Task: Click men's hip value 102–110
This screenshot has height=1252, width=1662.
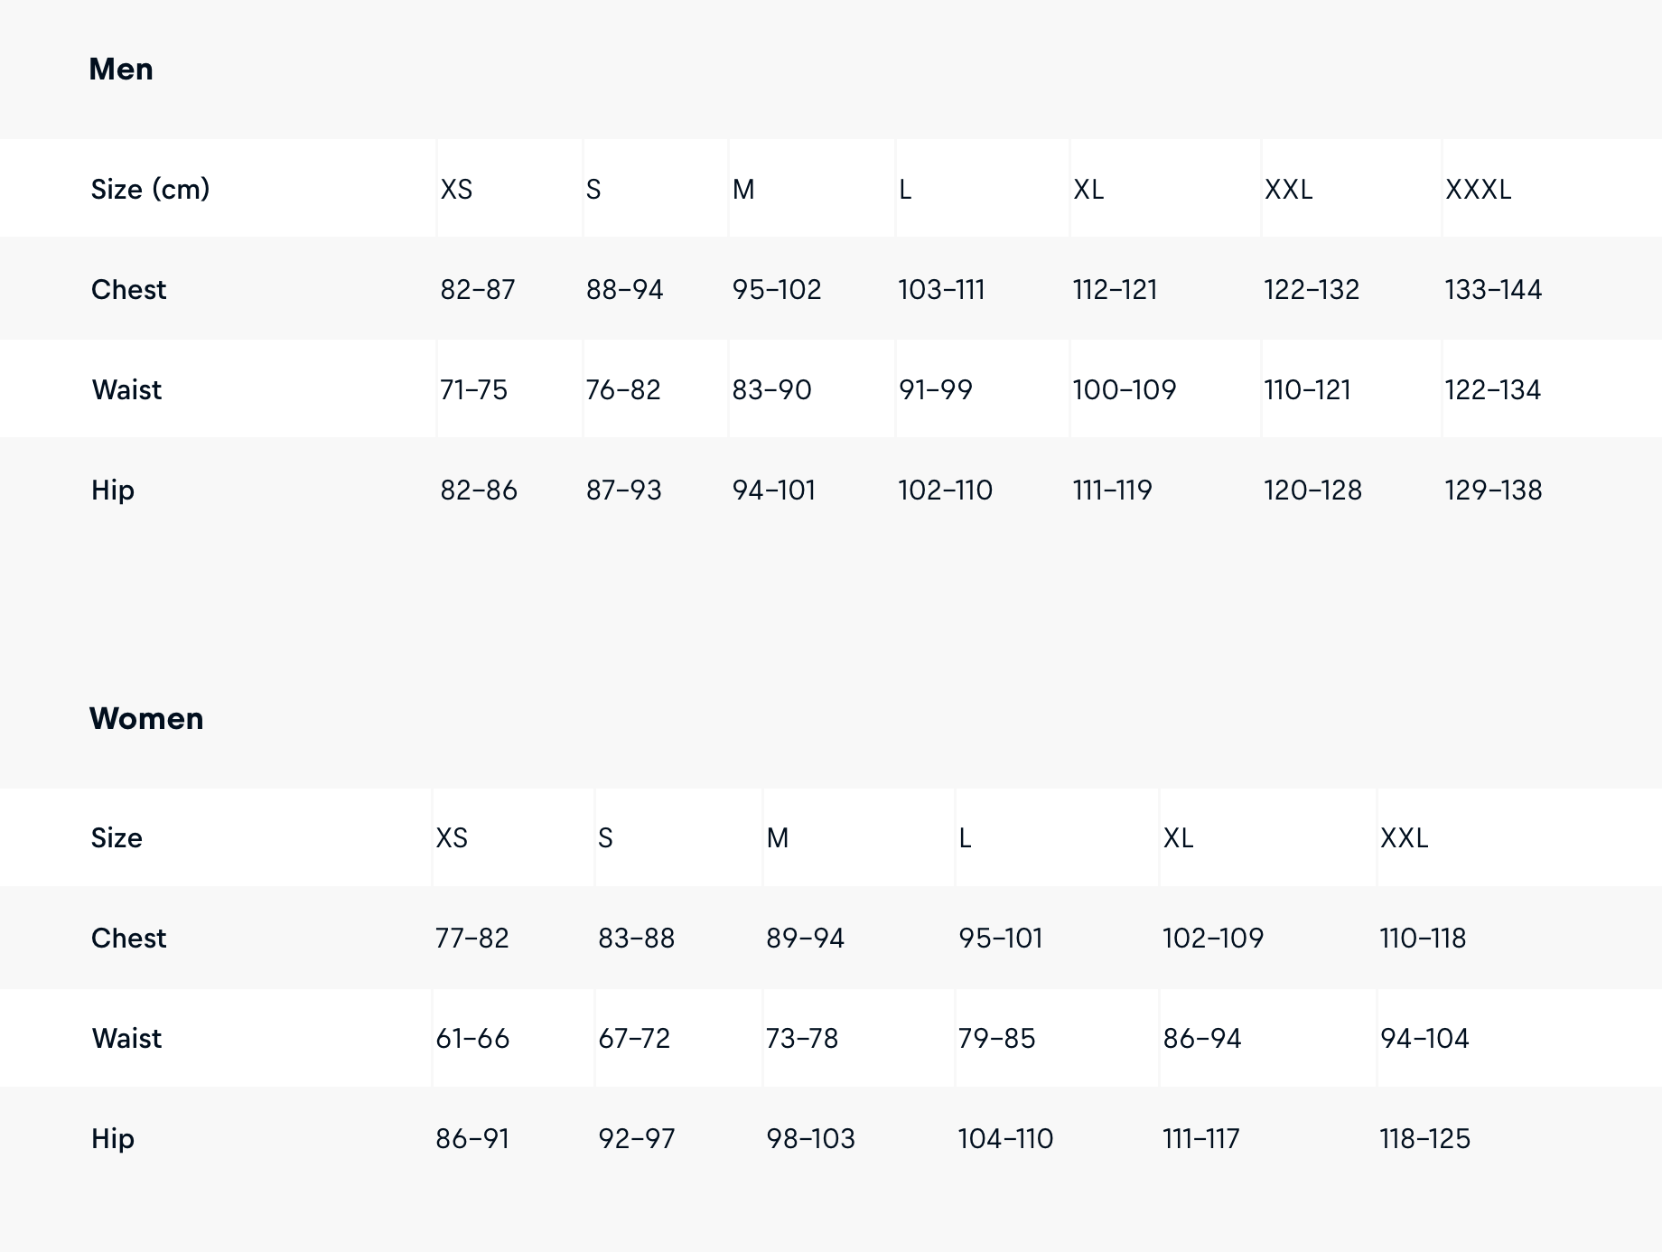Action: [x=945, y=491]
